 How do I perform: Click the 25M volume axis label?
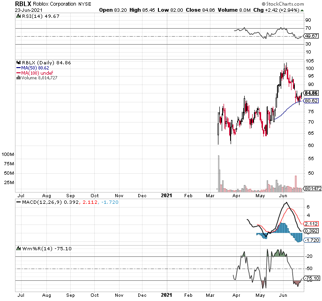tap(9, 183)
